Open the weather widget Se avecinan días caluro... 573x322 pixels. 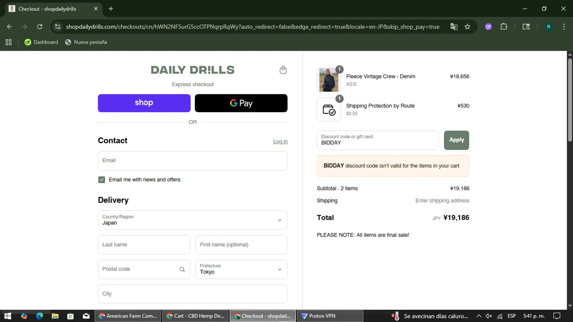(430, 316)
